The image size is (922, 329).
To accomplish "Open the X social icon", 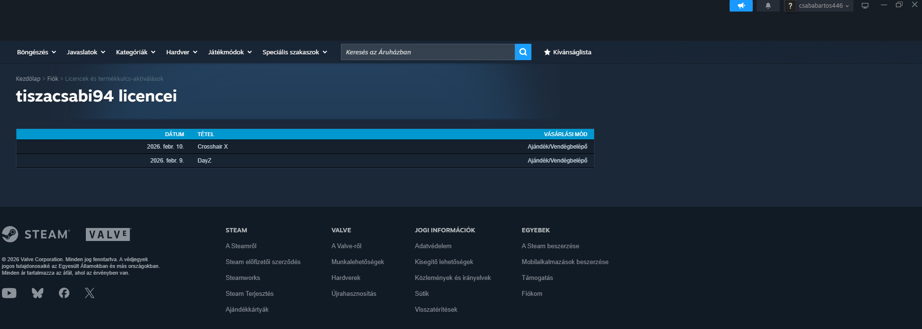I will [90, 293].
